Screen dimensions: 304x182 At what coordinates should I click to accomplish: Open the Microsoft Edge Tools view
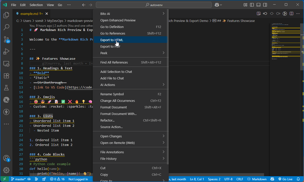pos(6,100)
